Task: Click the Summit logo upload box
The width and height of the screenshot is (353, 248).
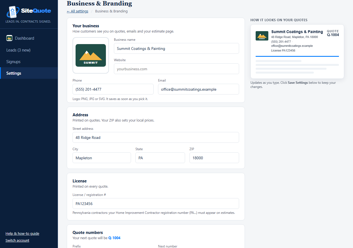Action: (x=91, y=55)
